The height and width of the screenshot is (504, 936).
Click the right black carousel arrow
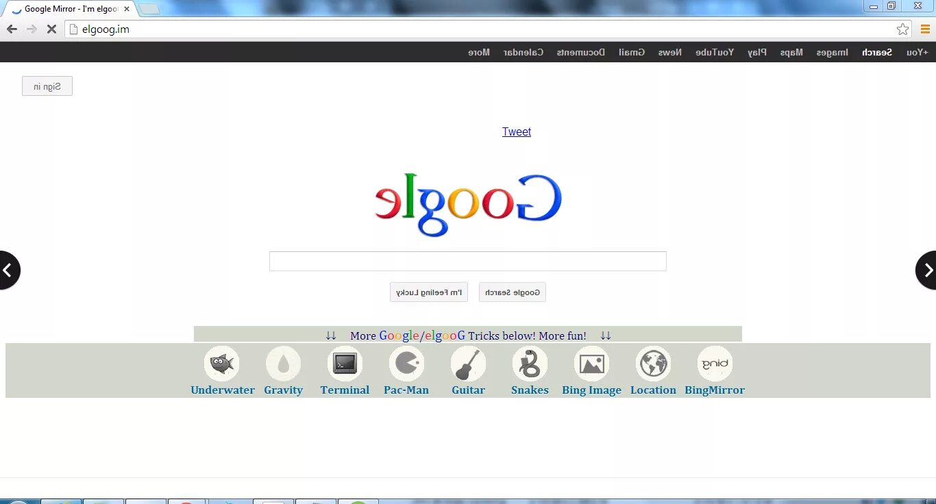(x=927, y=270)
